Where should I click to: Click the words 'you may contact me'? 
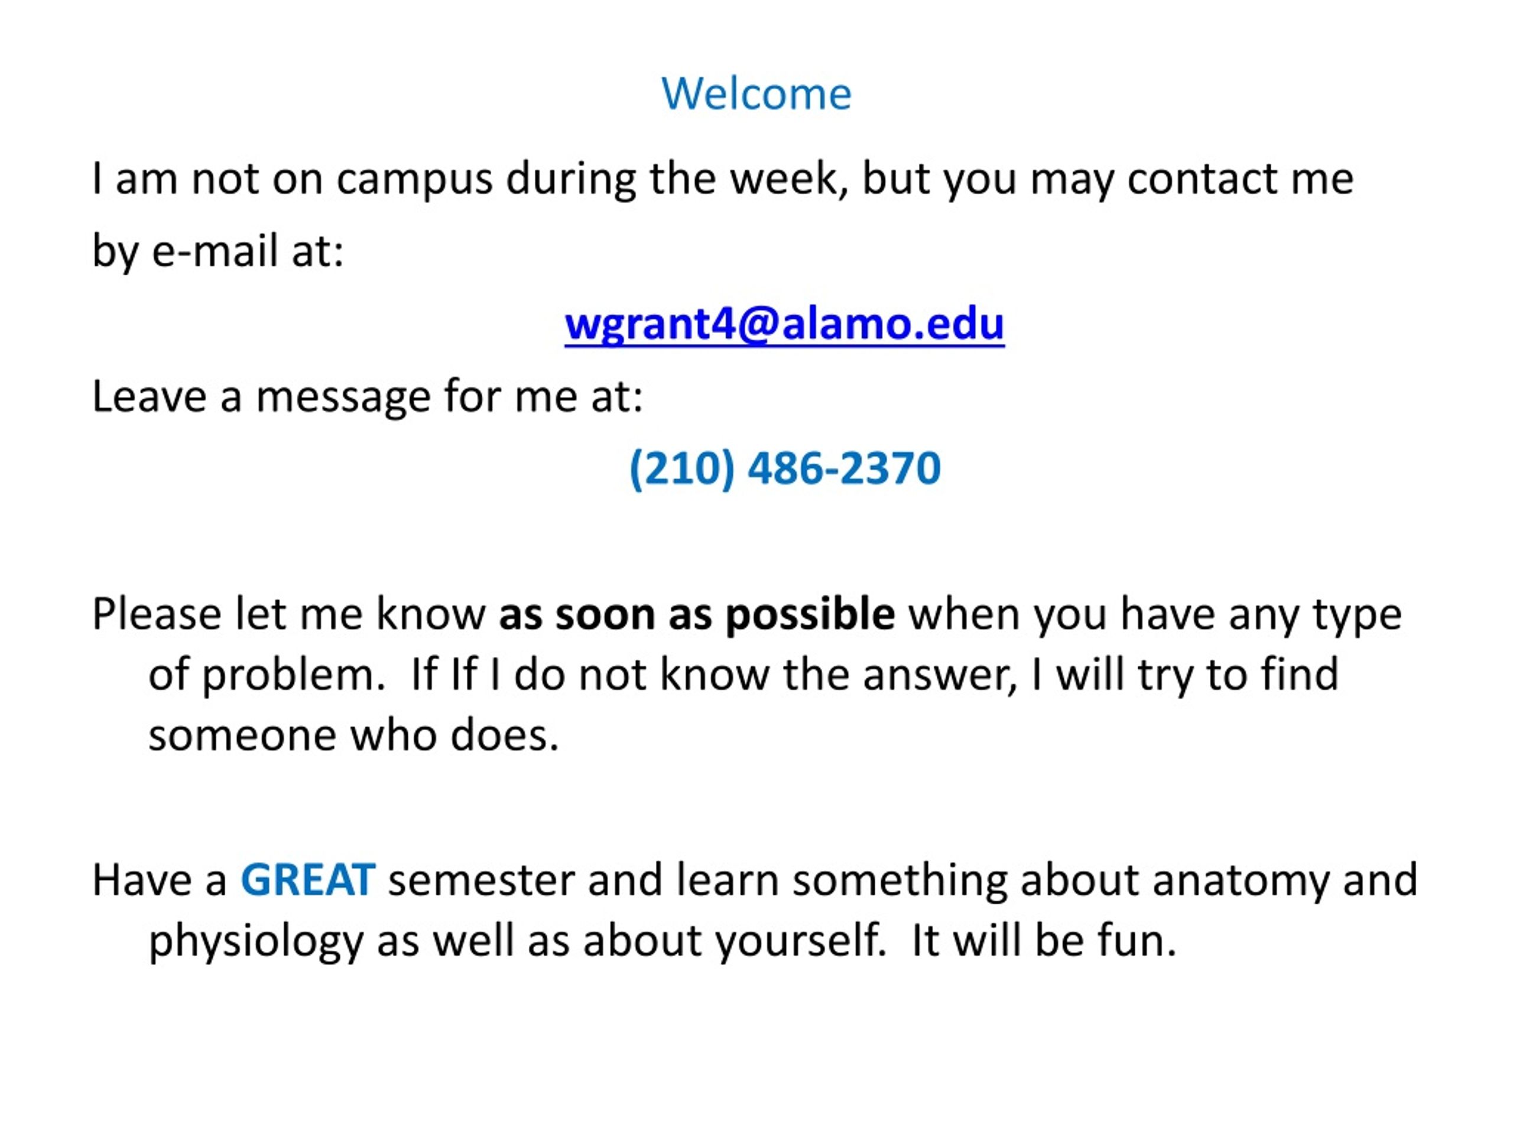point(1148,180)
